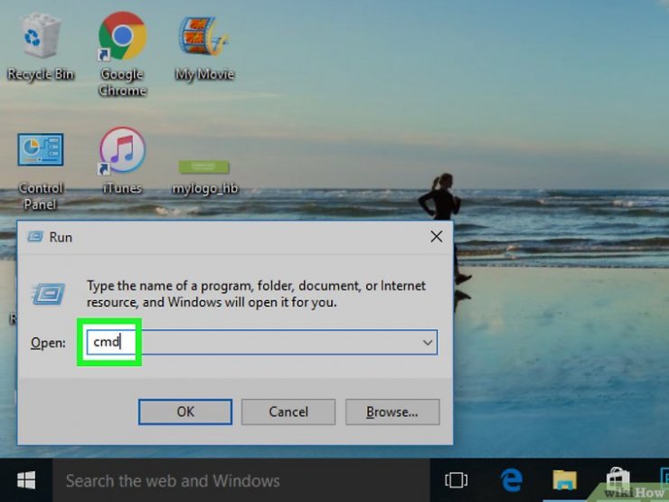
Task: Click Cancel in the Run dialog
Action: coord(288,412)
